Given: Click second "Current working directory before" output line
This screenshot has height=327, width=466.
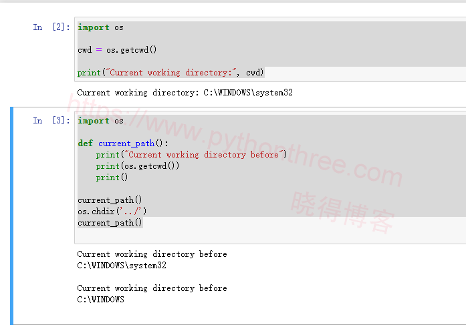Looking at the screenshot, I should pos(152,288).
